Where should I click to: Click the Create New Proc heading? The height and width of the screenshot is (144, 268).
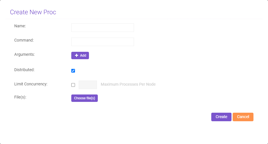pos(33,12)
